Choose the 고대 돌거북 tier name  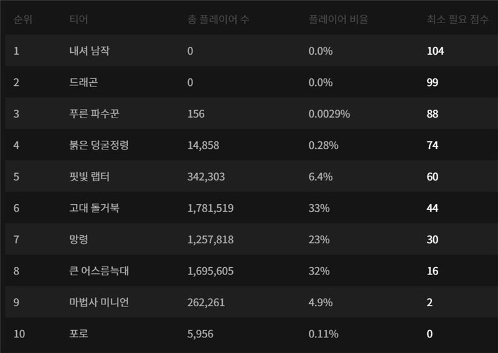click(95, 208)
